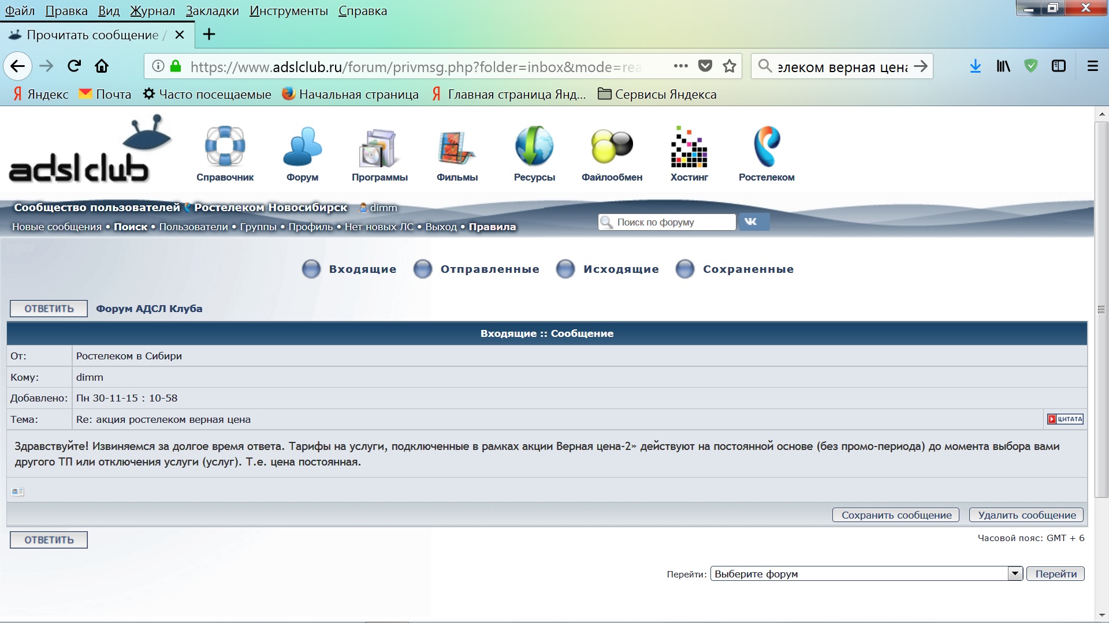
Task: Toggle the sidebar view icon
Action: pyautogui.click(x=1059, y=66)
